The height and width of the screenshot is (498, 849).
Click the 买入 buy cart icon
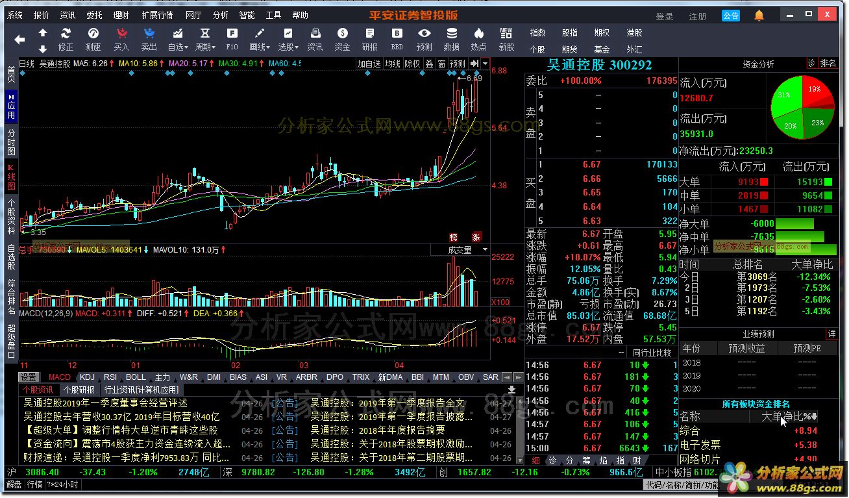[121, 39]
